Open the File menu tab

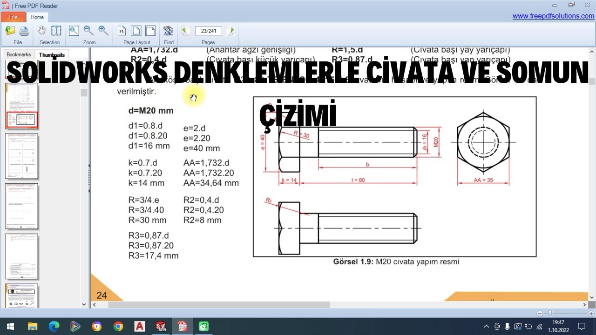click(13, 17)
